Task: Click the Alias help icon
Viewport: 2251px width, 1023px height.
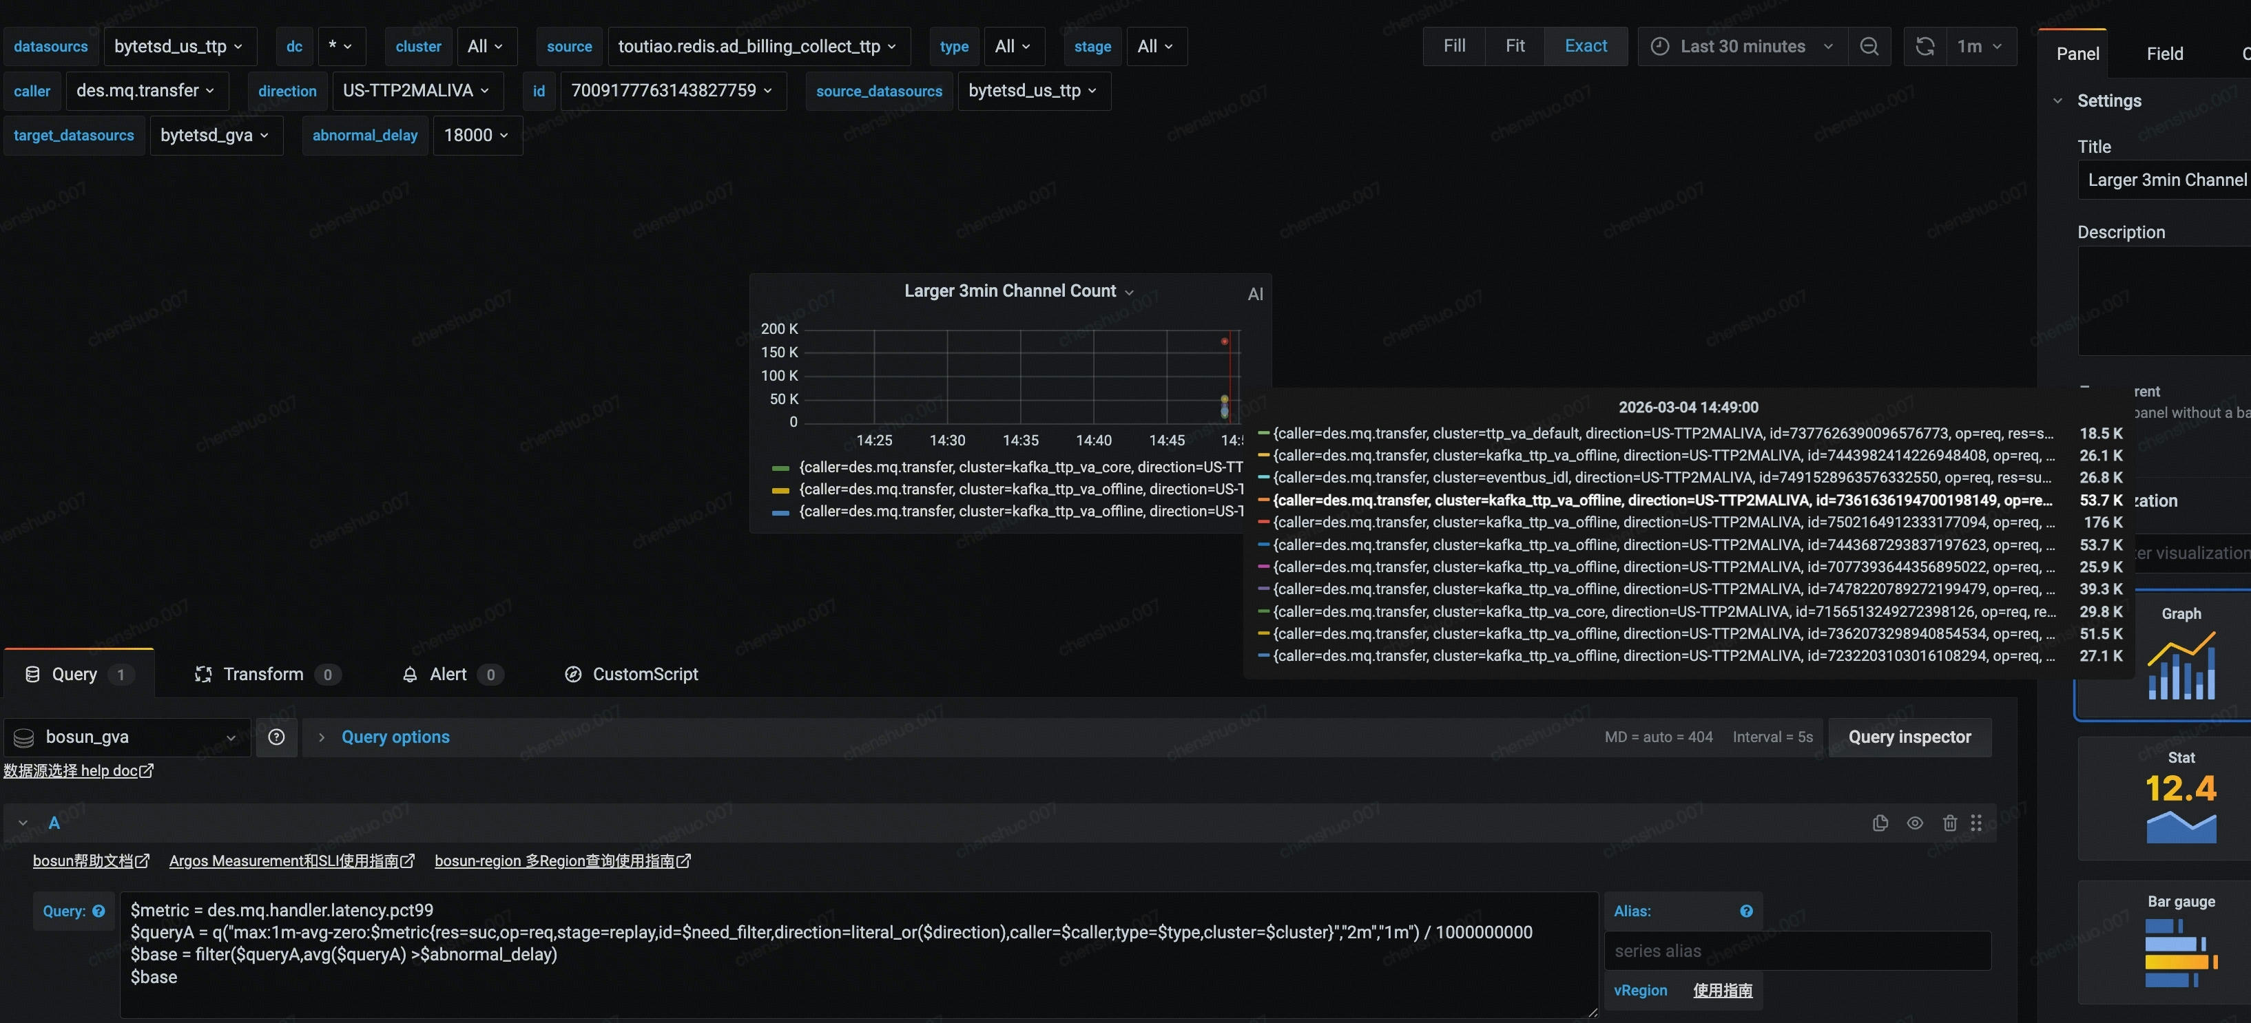Action: coord(1746,911)
